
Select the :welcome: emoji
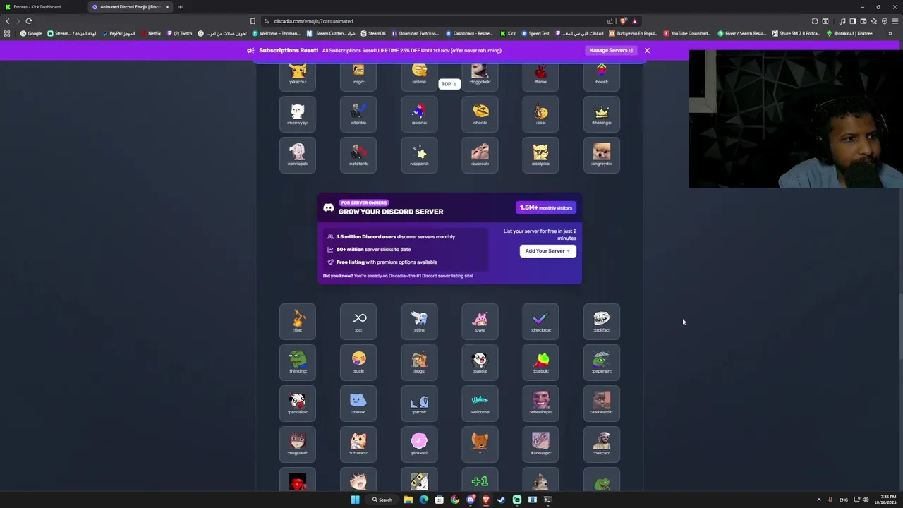(x=480, y=404)
